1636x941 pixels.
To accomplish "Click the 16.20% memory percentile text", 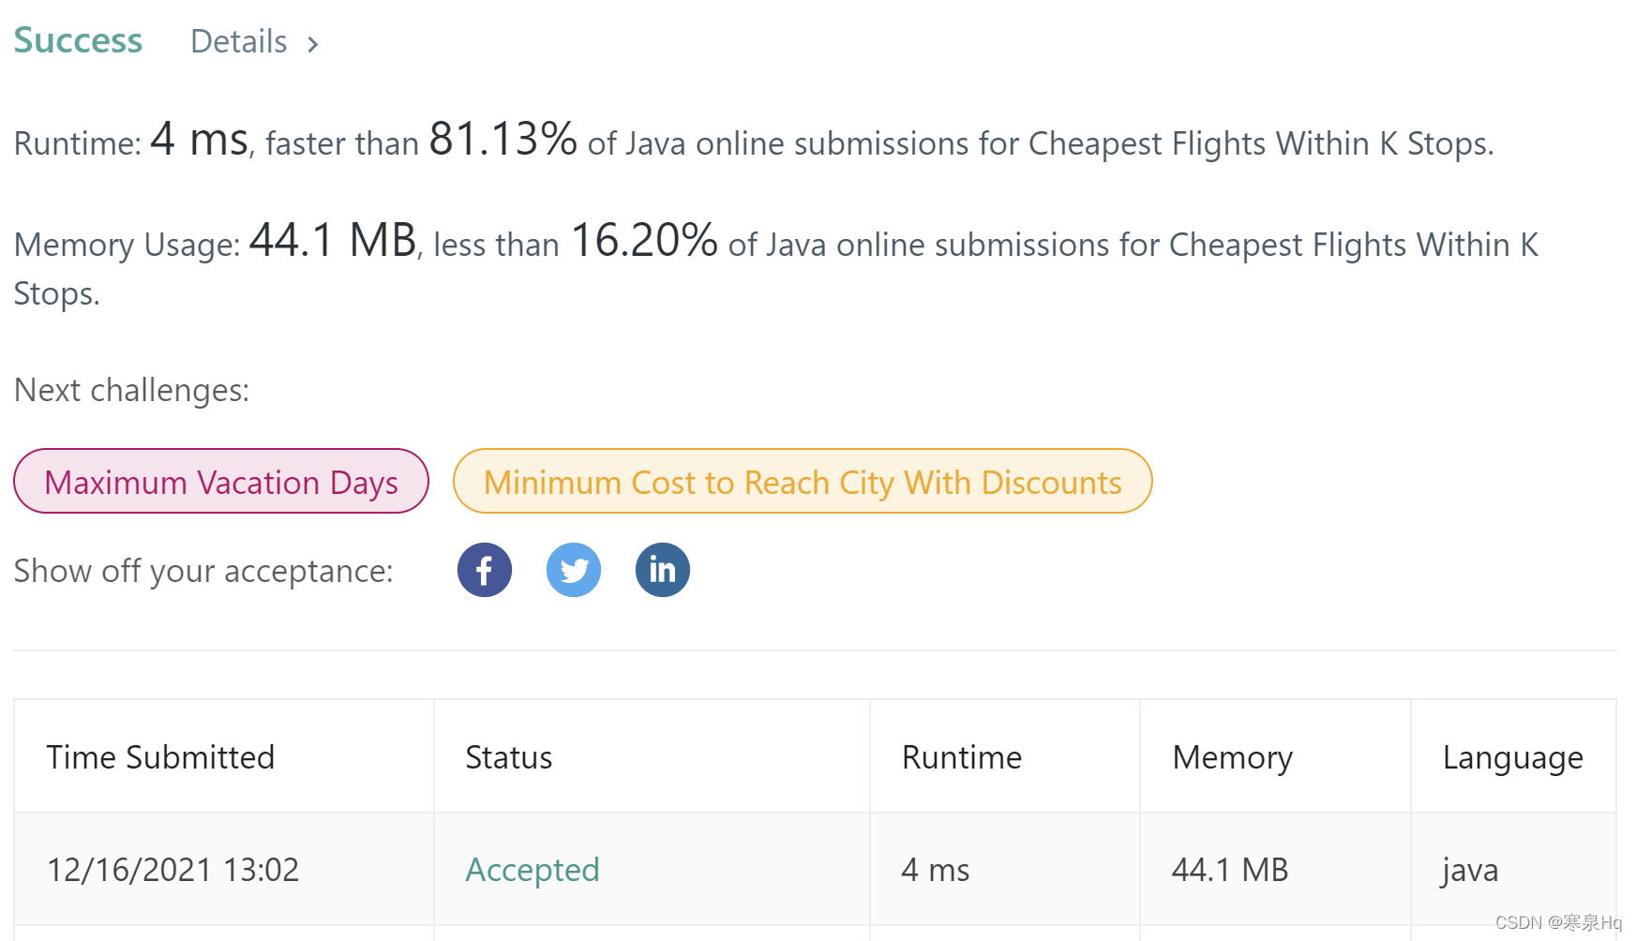I will pos(644,240).
